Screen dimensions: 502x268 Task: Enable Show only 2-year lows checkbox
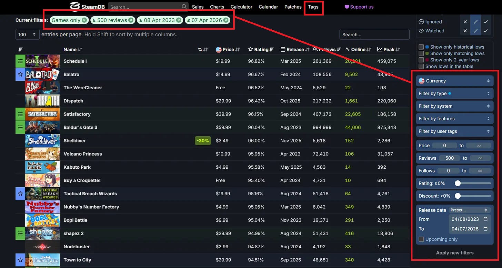[421, 60]
